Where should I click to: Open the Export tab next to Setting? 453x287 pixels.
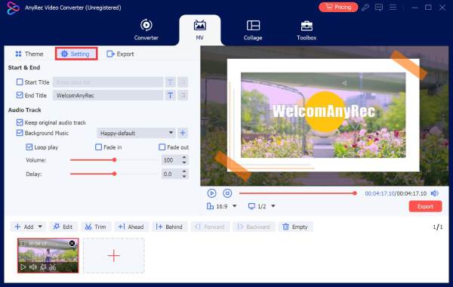120,54
